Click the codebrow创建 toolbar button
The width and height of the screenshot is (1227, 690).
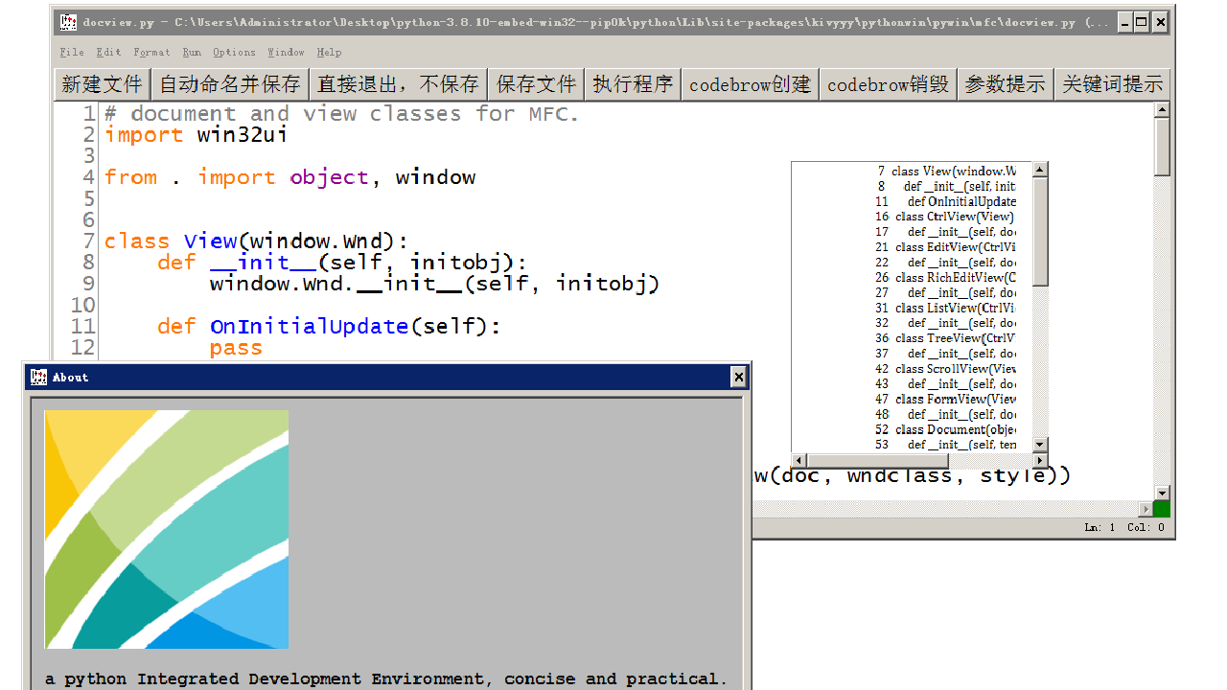[x=750, y=84]
